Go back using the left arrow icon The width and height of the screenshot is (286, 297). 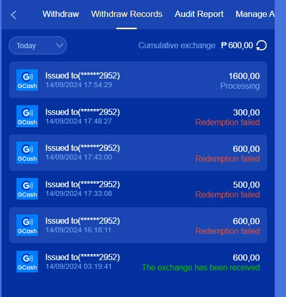13,15
